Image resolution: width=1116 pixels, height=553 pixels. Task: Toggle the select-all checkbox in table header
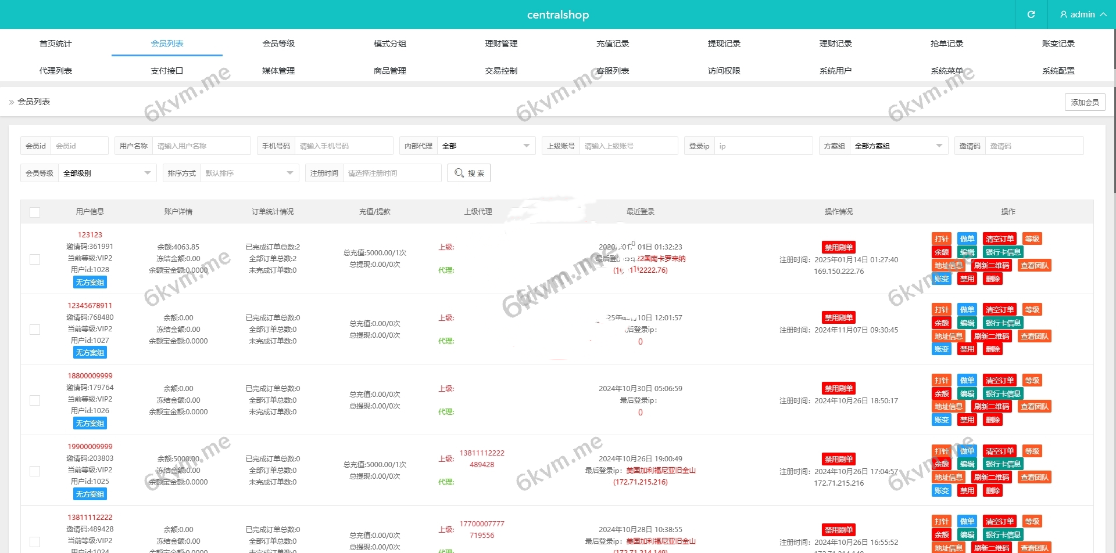pos(35,212)
